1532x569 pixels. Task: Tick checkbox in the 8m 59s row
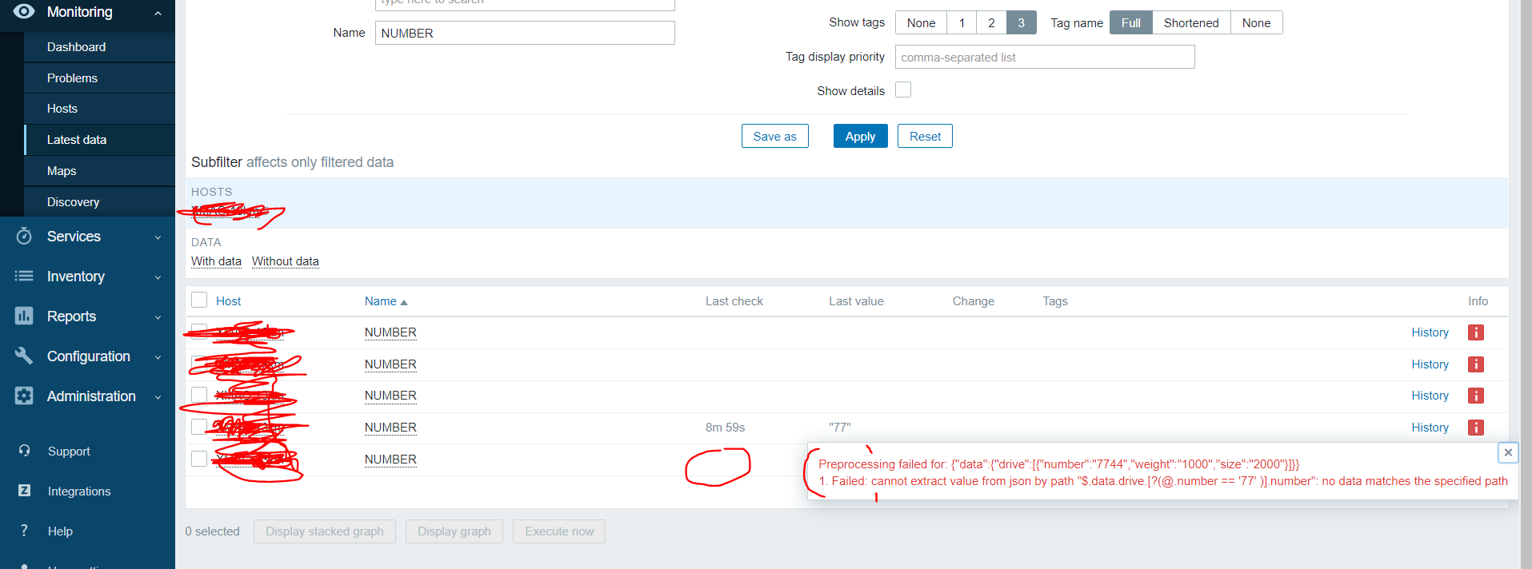coord(199,427)
